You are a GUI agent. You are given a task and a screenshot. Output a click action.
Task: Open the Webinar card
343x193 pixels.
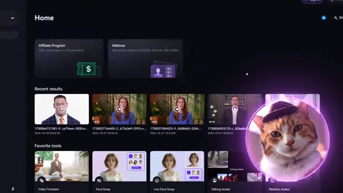pyautogui.click(x=145, y=58)
